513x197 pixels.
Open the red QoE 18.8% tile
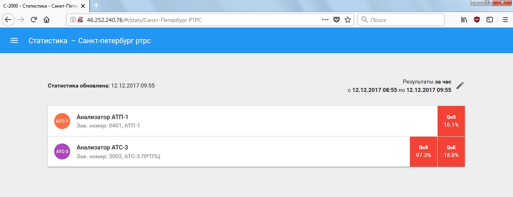(x=451, y=151)
